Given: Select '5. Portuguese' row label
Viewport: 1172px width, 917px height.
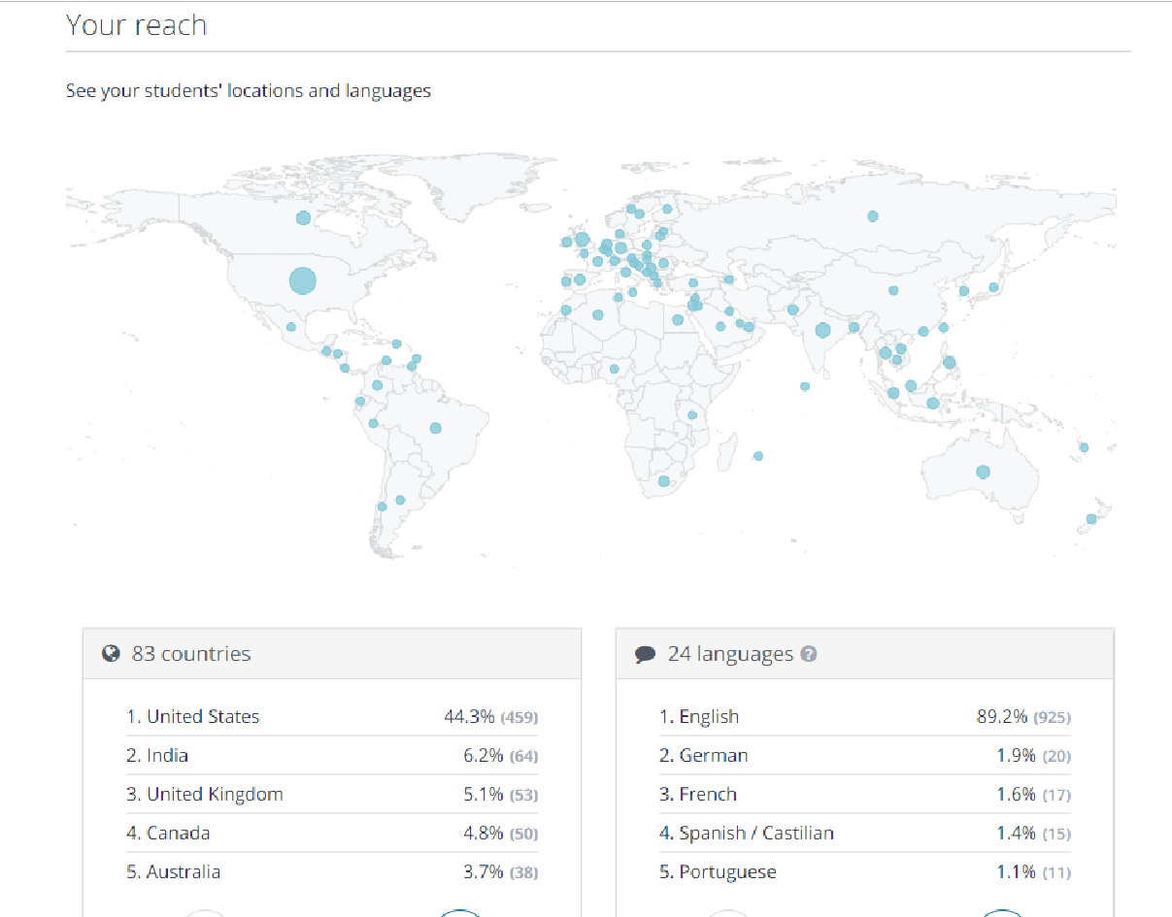Looking at the screenshot, I should (x=718, y=872).
